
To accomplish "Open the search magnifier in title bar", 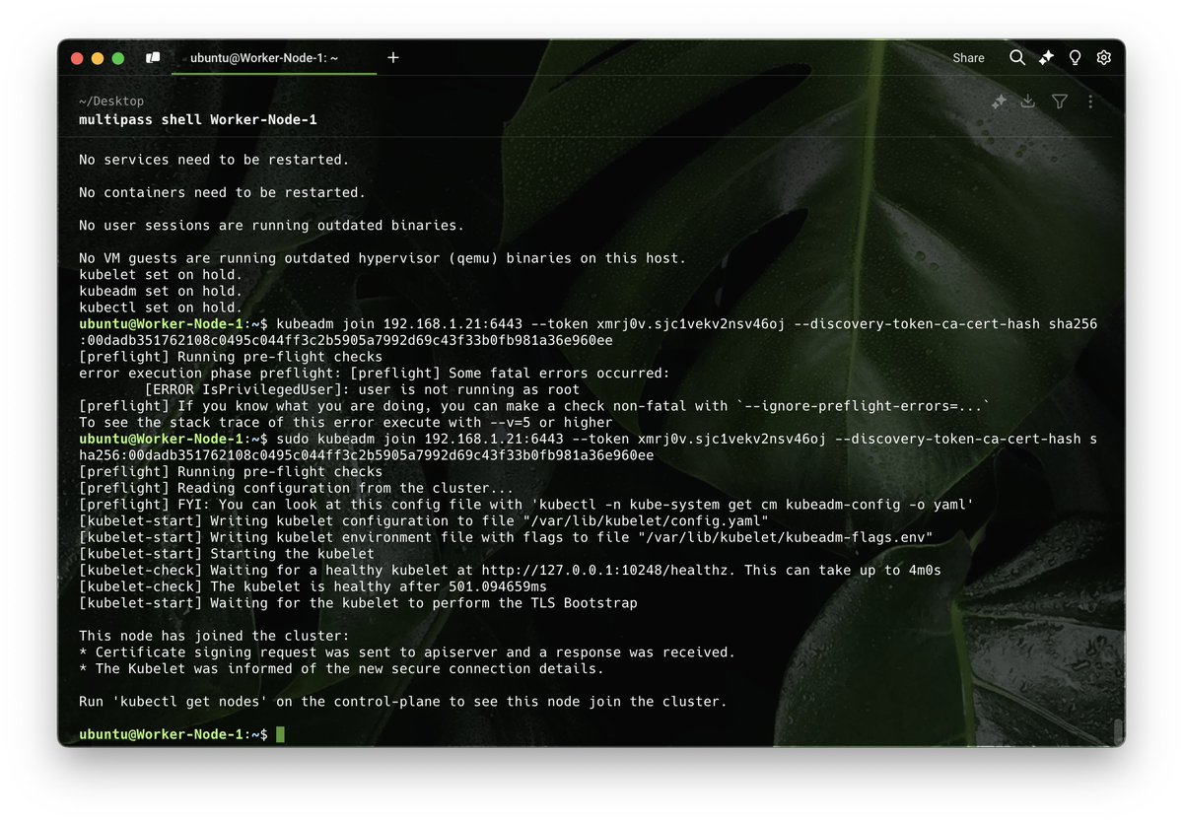I will 1017,58.
